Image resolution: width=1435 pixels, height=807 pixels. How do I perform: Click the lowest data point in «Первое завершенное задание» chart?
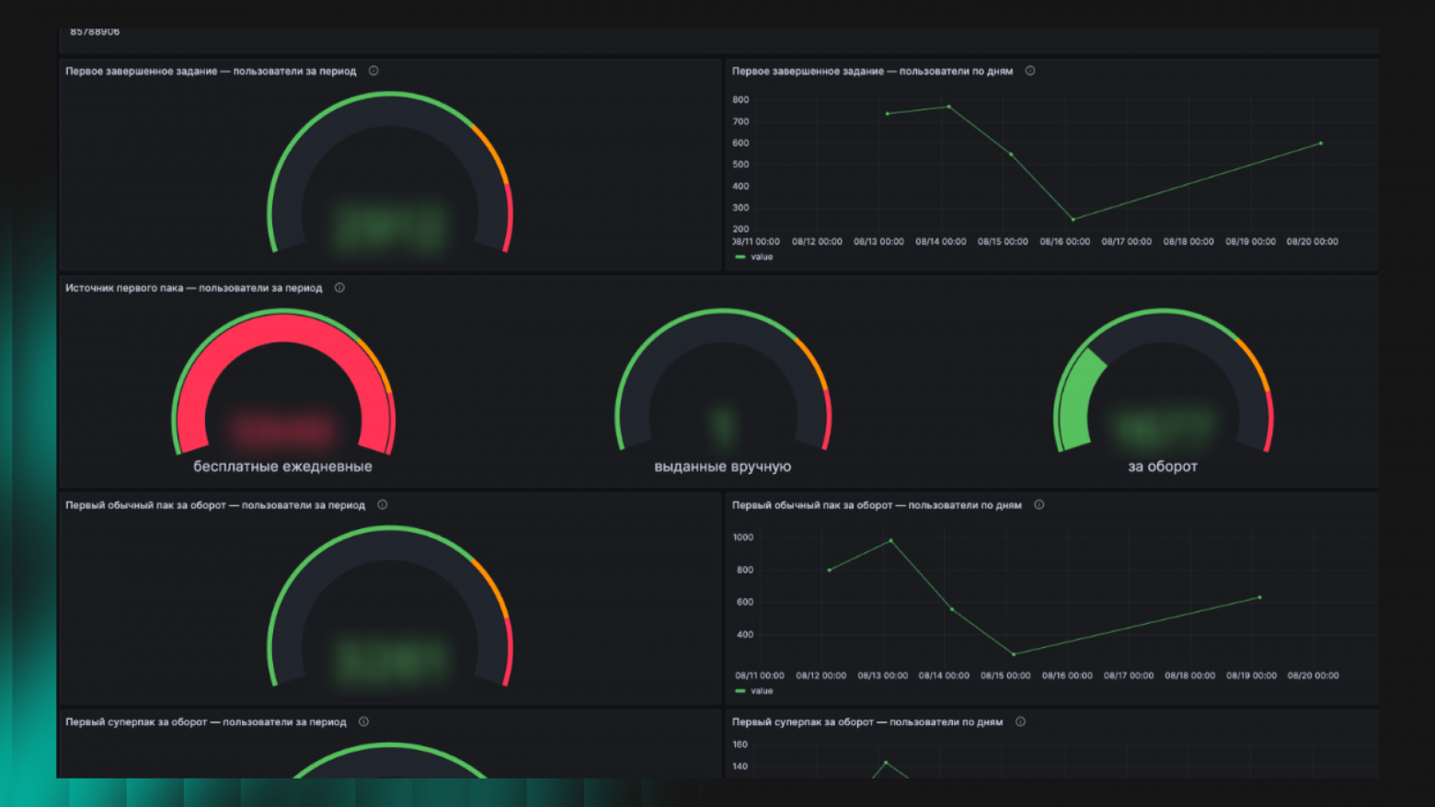1073,219
